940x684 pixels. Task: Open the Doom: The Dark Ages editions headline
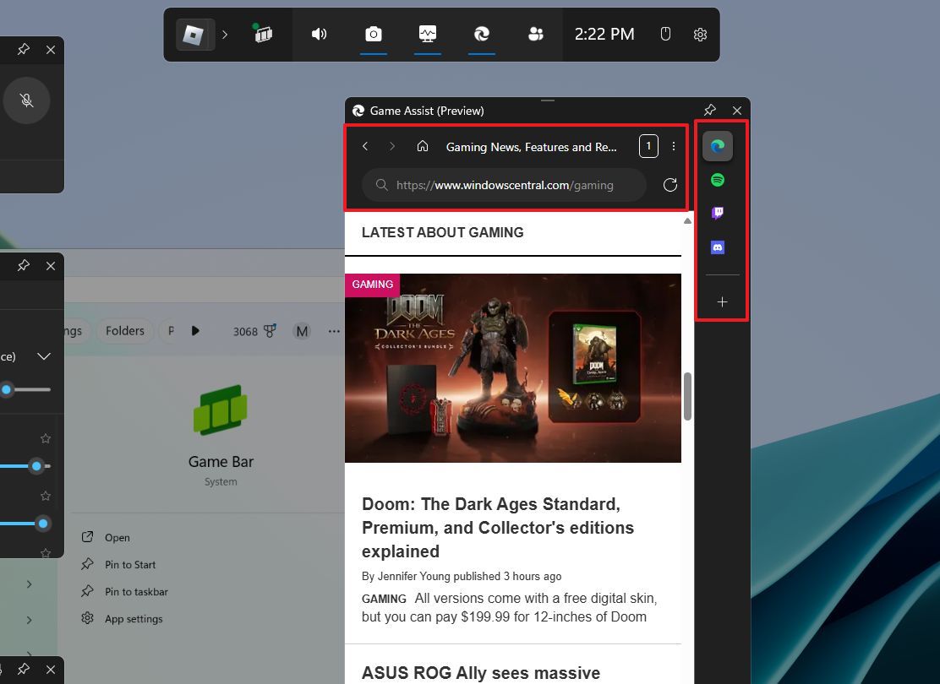[498, 528]
